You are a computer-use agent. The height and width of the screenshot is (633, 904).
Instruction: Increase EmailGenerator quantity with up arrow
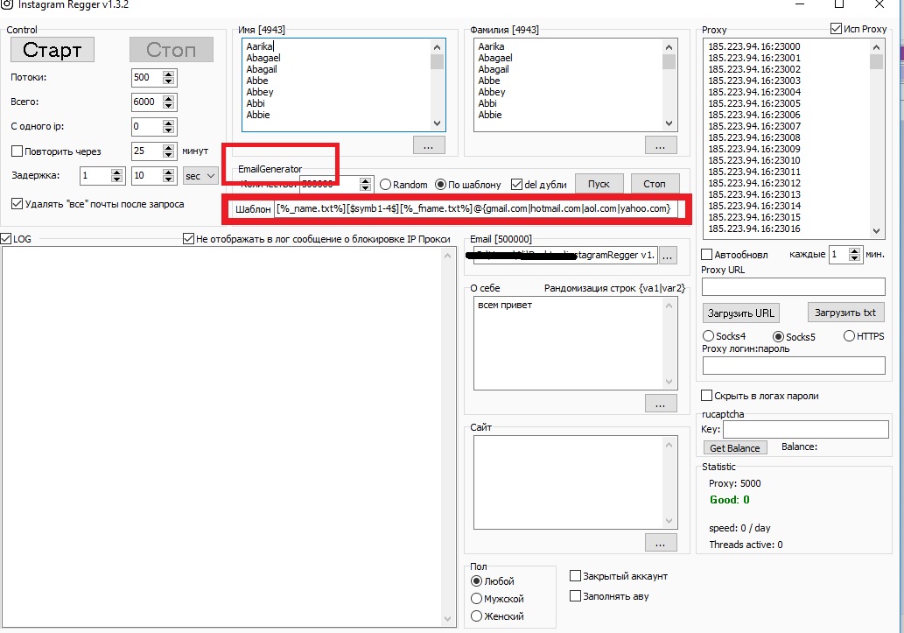coord(365,181)
